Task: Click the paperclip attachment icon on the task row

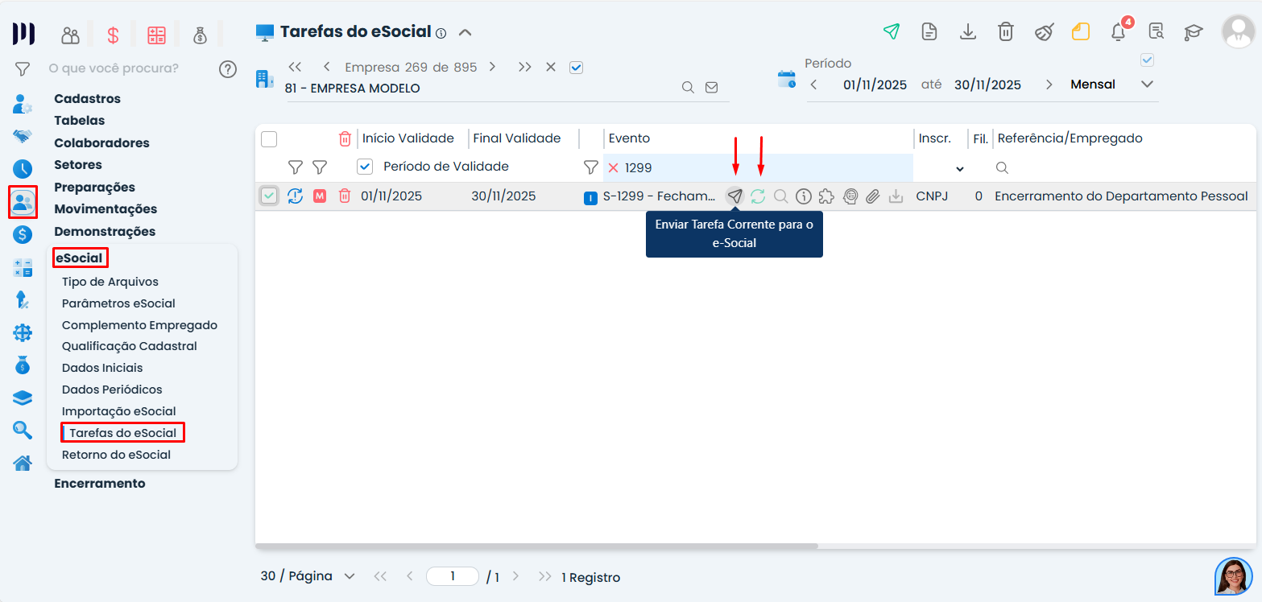Action: click(x=873, y=196)
